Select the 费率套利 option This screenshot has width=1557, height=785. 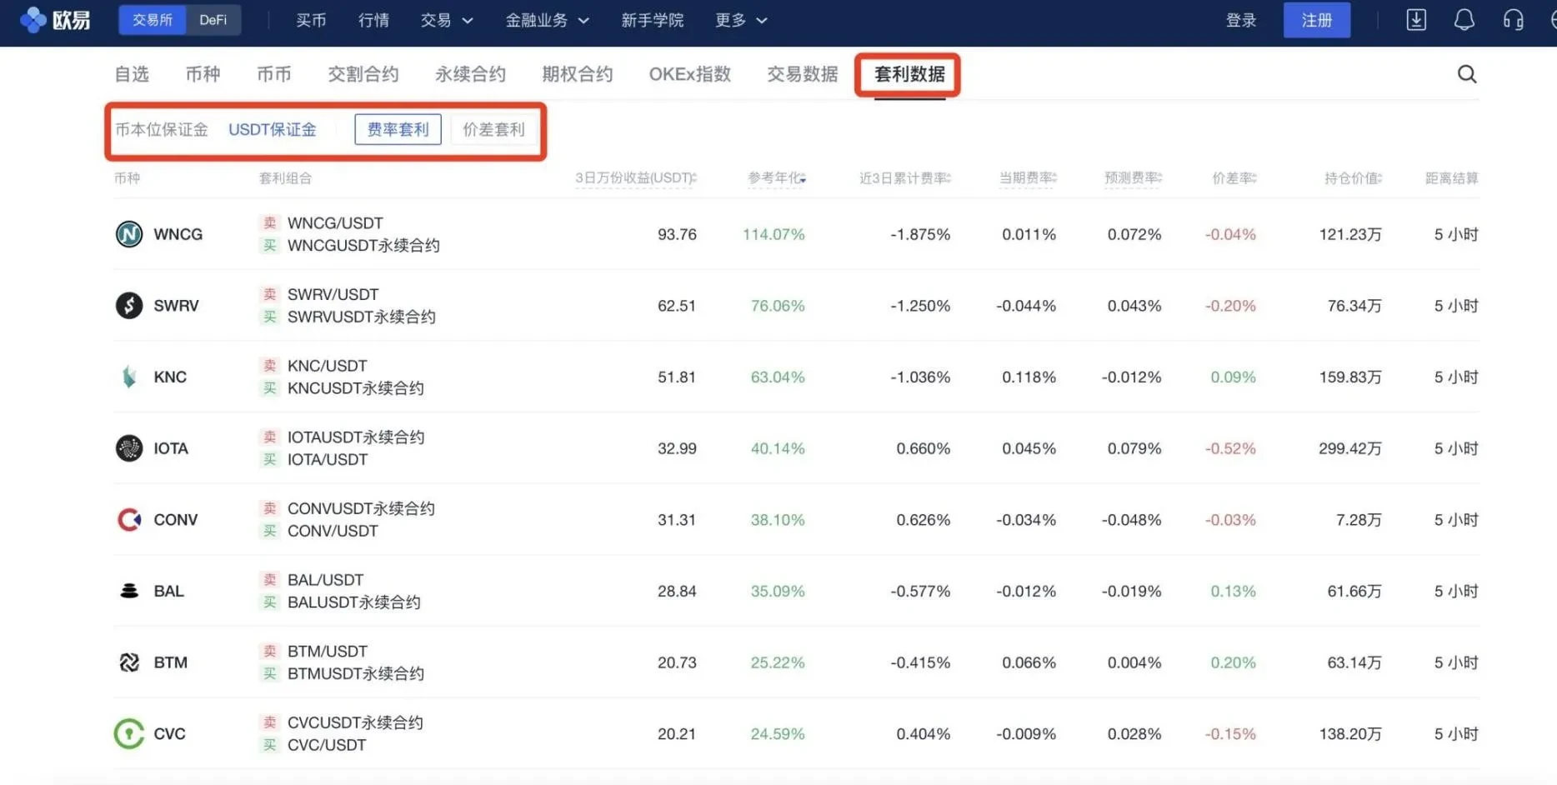click(x=398, y=129)
